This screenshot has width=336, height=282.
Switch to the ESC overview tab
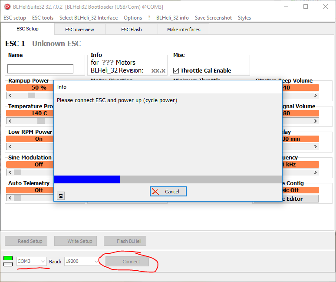(x=79, y=30)
